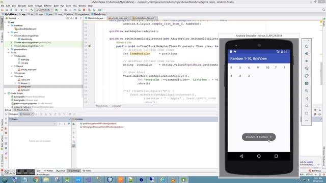Tap the phone's Home navigation button

259,156
